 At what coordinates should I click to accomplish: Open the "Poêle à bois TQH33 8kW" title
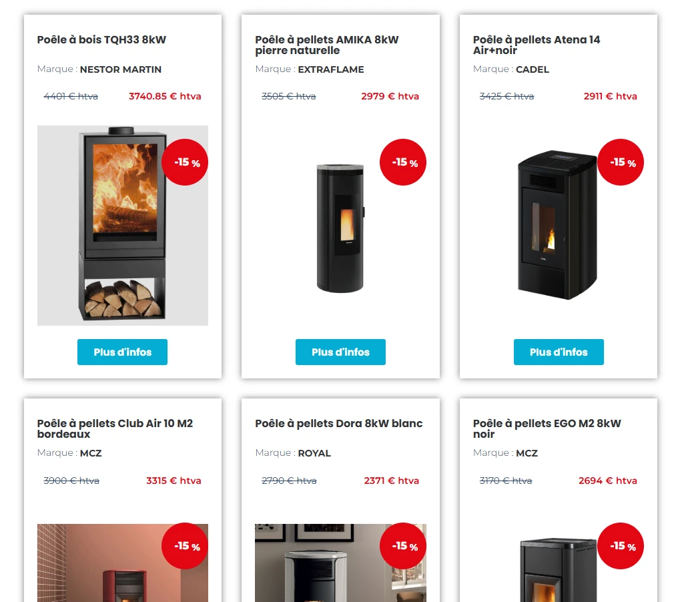point(101,40)
